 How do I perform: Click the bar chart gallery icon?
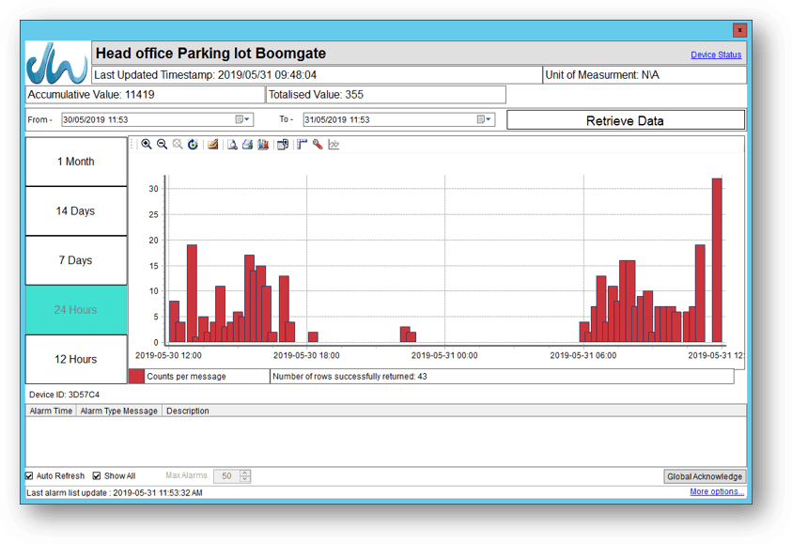point(263,145)
